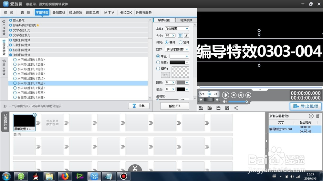Screen dimensions: 323x181
Task: Select the 渐变 gradient radio
Action: 158,62
